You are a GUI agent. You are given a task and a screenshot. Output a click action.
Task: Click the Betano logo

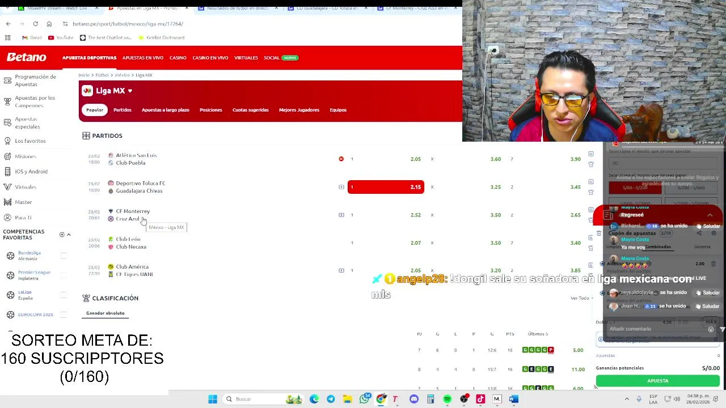pos(26,57)
